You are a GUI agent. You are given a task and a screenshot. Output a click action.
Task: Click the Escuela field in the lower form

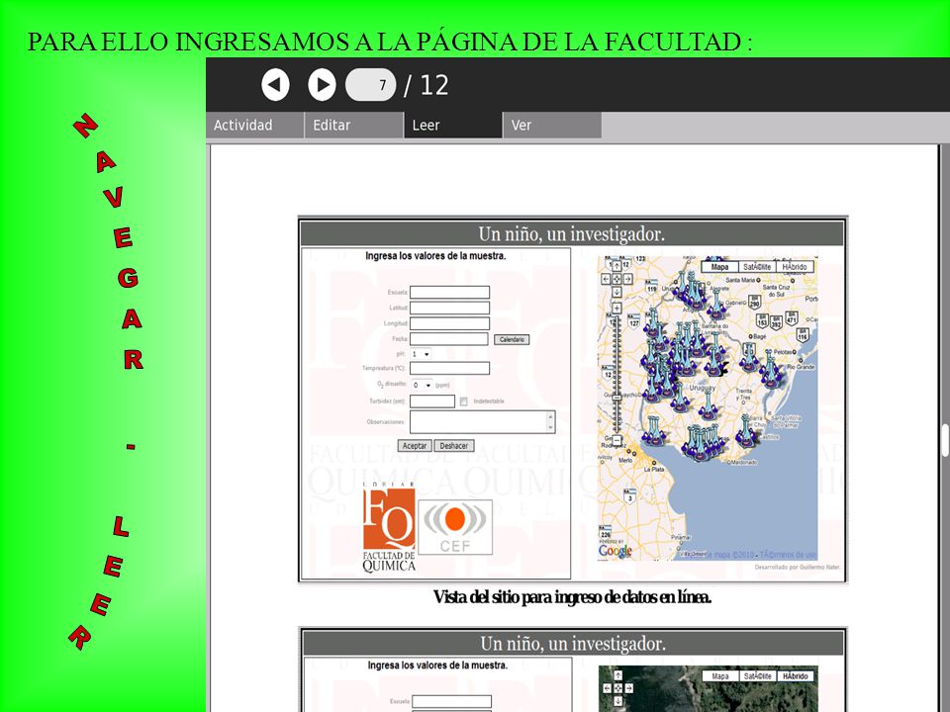[451, 702]
